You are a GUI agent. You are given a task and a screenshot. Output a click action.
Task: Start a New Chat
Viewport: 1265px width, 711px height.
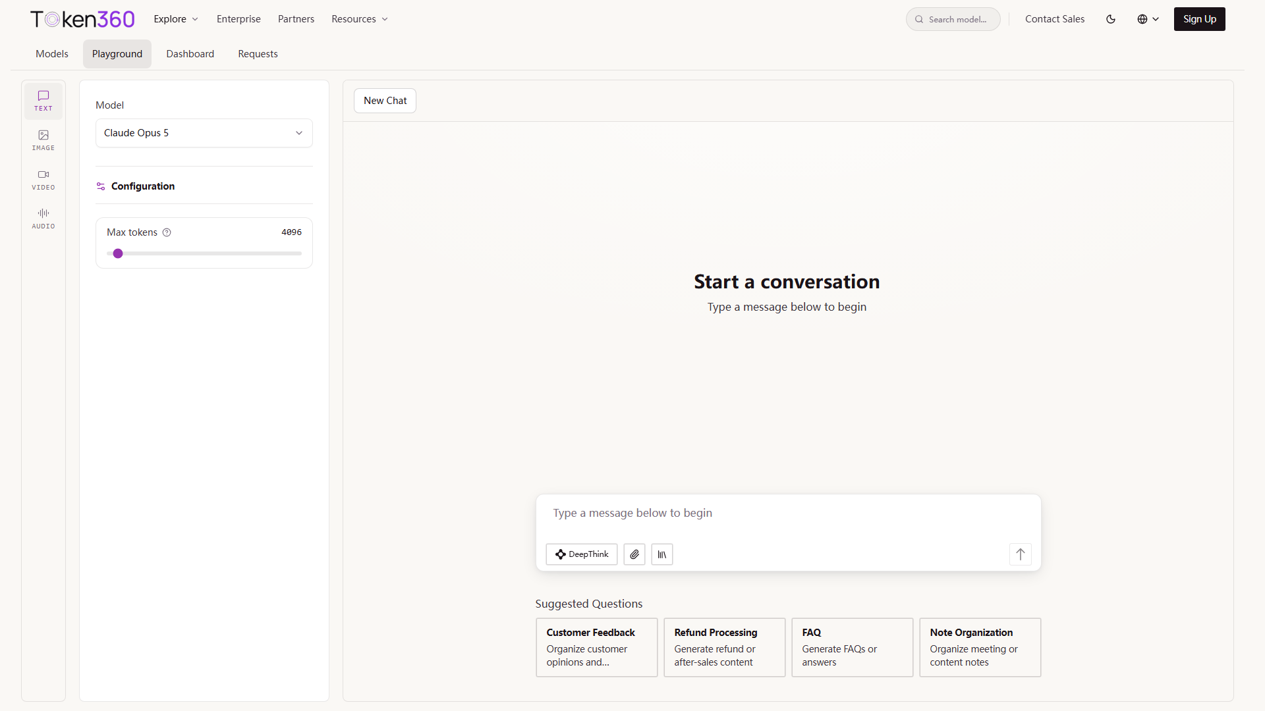(x=385, y=101)
